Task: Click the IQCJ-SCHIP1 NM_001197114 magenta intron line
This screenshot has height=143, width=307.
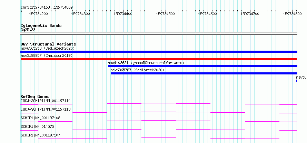Action: [x=159, y=104]
